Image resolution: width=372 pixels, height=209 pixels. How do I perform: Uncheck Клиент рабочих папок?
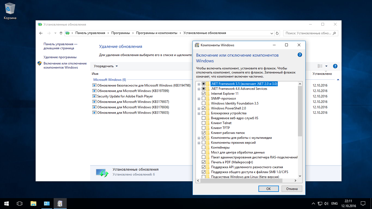pyautogui.click(x=203, y=133)
